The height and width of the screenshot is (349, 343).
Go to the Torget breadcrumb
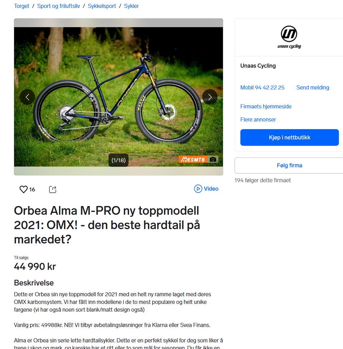click(21, 6)
